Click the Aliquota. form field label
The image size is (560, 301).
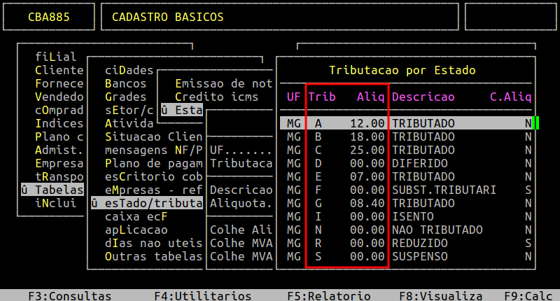241,203
